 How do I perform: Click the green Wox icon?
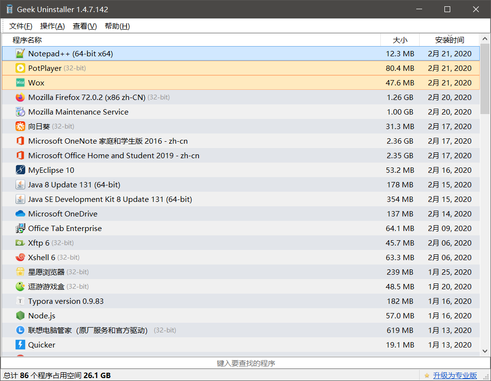[20, 83]
